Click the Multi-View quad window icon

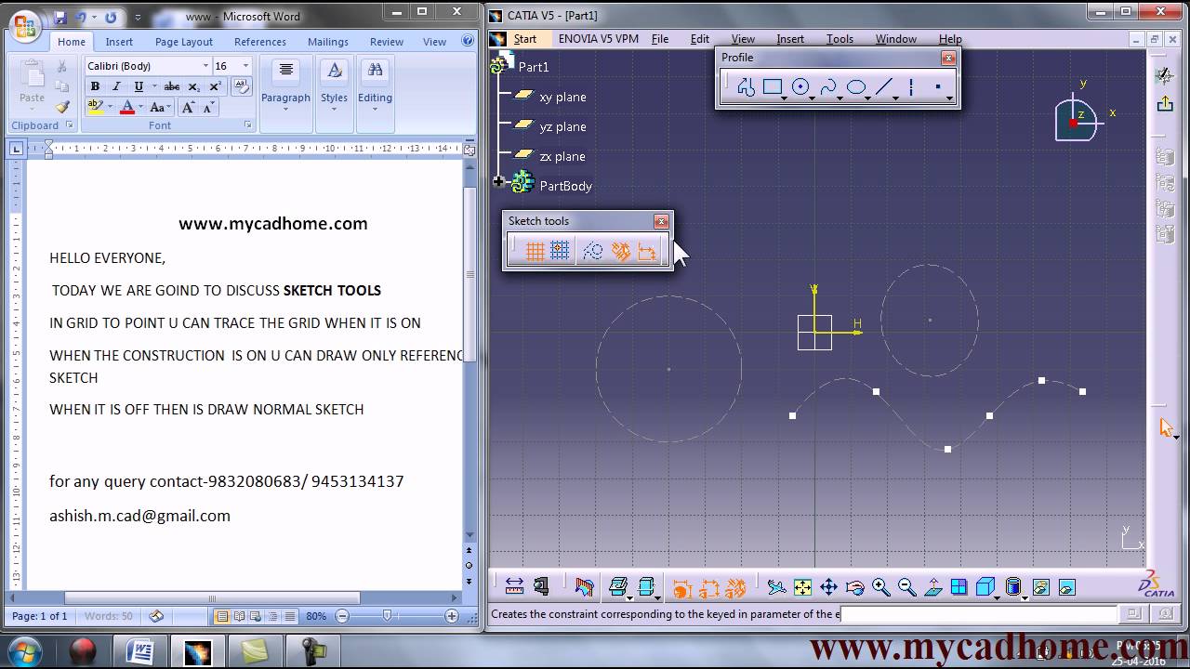point(959,587)
